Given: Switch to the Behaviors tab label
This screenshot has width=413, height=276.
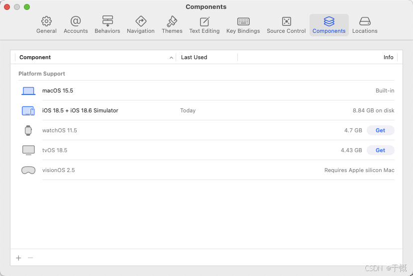Looking at the screenshot, I should 107,31.
